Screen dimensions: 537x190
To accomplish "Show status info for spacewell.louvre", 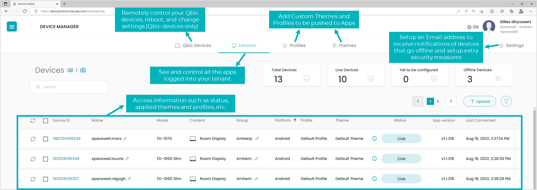I will [x=374, y=158].
